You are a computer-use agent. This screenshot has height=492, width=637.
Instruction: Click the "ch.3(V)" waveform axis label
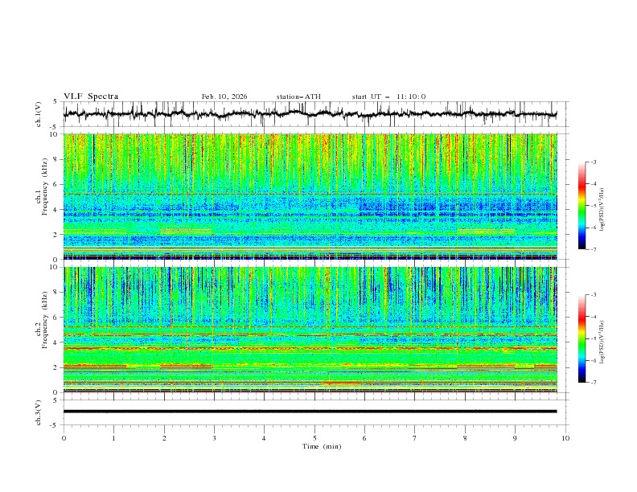point(39,412)
